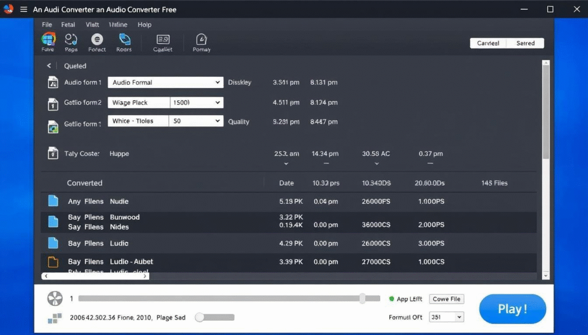This screenshot has height=335, width=588.
Task: Open the Holp menu
Action: click(x=145, y=25)
